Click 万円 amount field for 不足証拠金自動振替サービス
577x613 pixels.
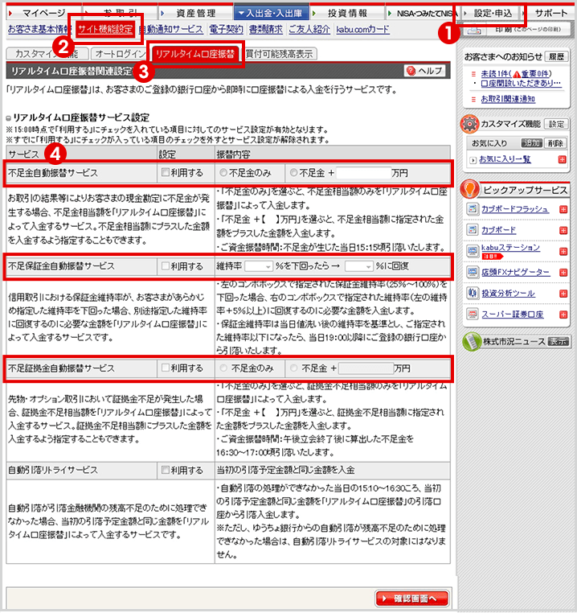click(366, 368)
